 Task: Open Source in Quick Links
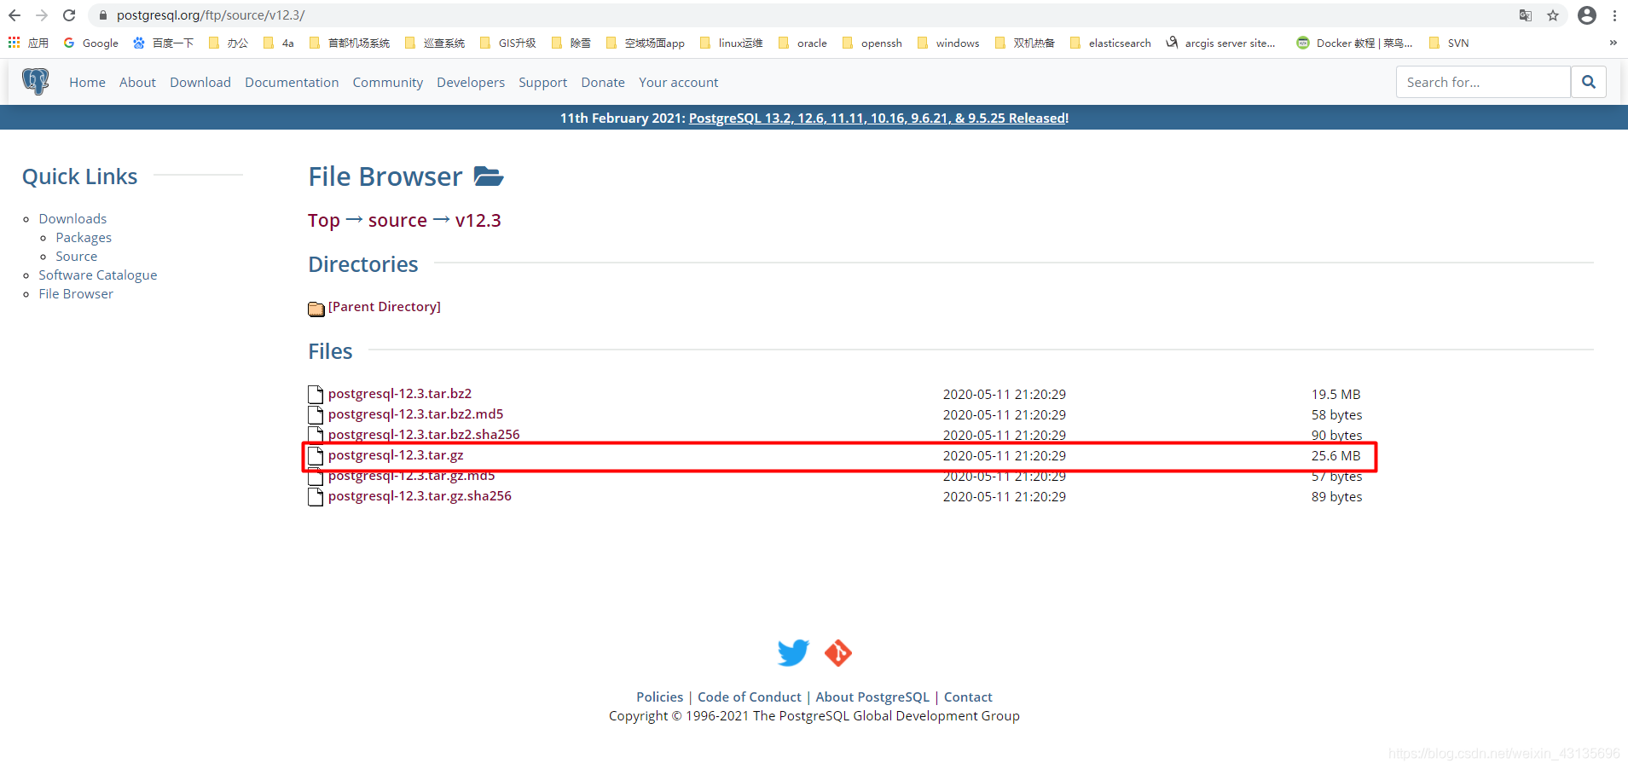pos(77,257)
